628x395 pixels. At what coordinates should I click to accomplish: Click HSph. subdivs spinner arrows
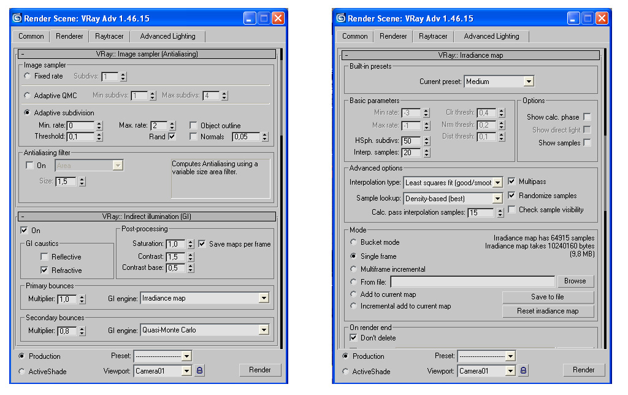click(427, 140)
